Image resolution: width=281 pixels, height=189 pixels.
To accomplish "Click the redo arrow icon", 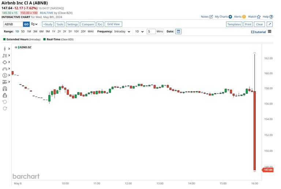I will [5, 108].
